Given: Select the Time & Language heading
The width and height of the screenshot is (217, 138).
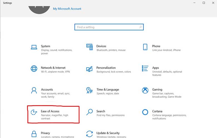Looking at the screenshot, I should 108,90.
